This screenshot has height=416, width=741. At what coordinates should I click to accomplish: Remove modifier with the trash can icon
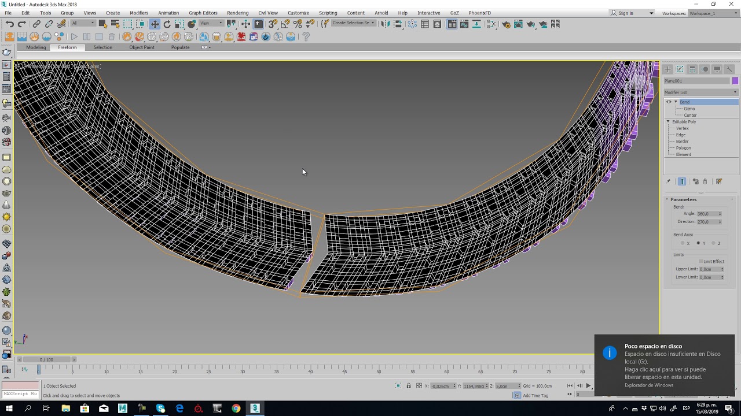click(705, 181)
